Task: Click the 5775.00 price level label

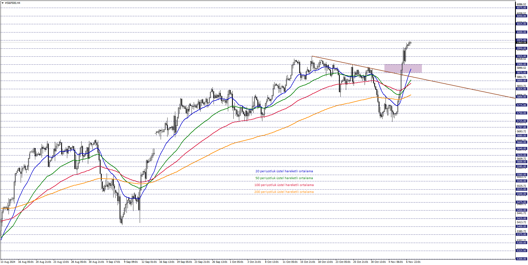Action: [x=521, y=105]
